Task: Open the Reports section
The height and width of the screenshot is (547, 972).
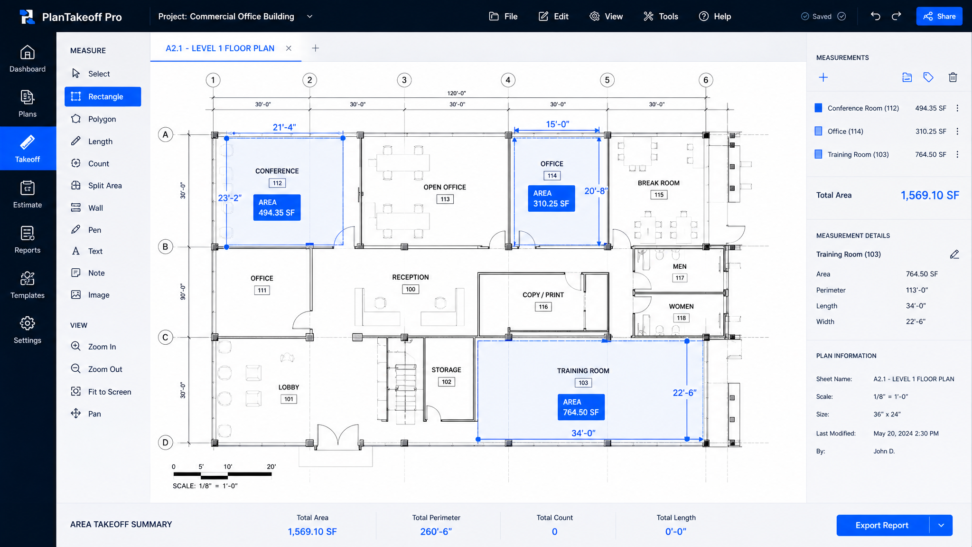Action: 28,240
